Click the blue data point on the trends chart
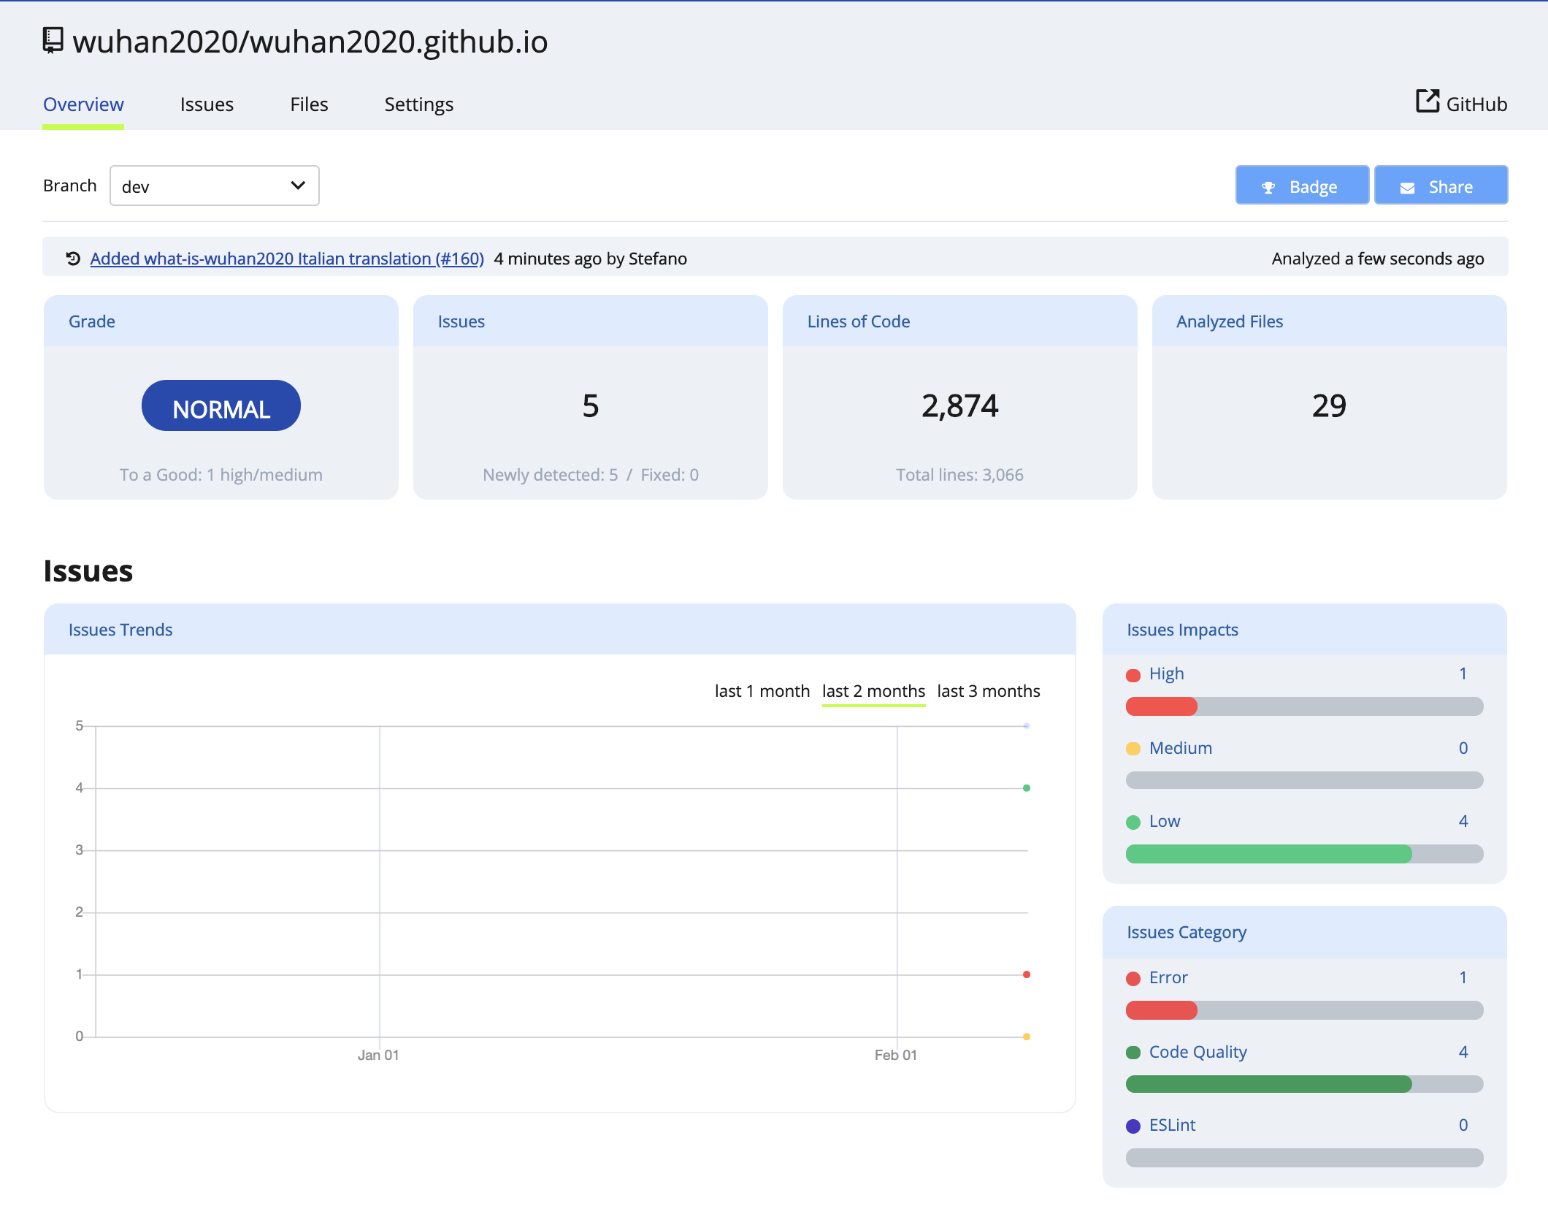The height and width of the screenshot is (1217, 1548). coord(1025,725)
